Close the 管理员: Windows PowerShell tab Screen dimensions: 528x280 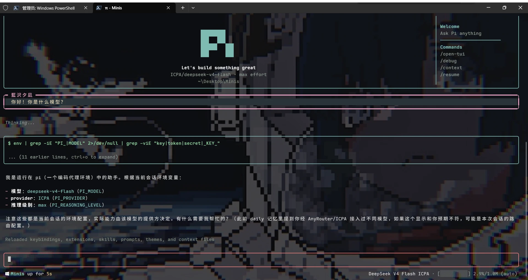click(86, 8)
